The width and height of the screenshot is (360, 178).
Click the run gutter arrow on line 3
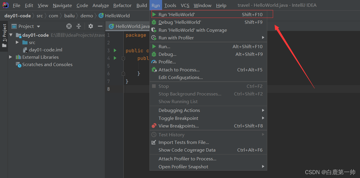(x=115, y=50)
